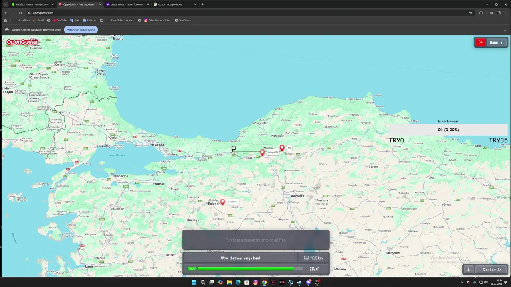Open the apps grid bookmark
The width and height of the screenshot is (511, 287).
point(6,20)
